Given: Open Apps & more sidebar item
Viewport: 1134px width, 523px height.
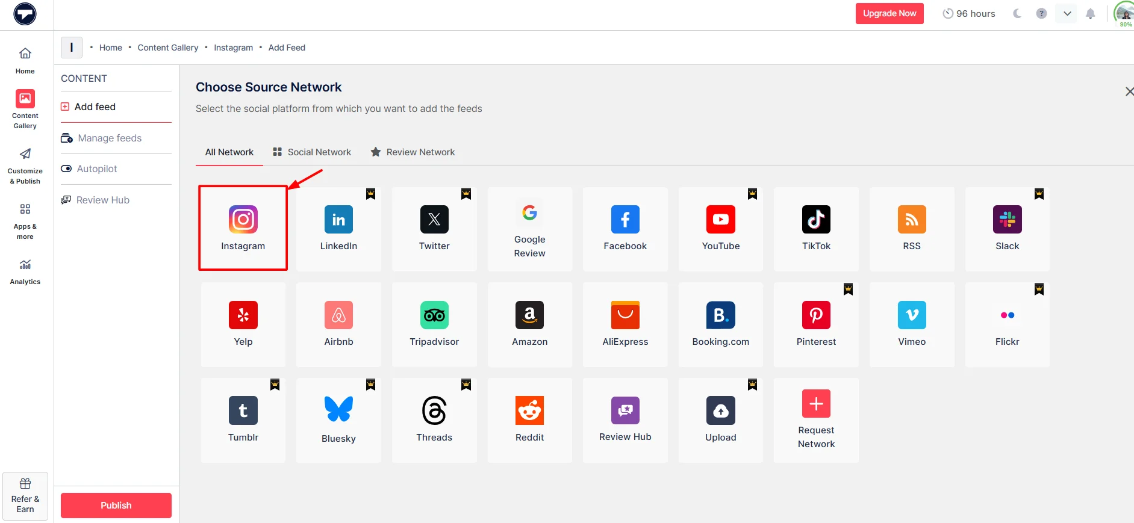Looking at the screenshot, I should click(25, 221).
